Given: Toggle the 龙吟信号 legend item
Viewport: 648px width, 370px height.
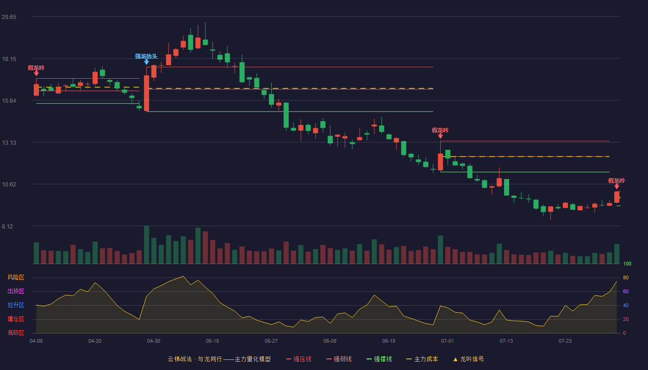Looking at the screenshot, I should click(468, 359).
